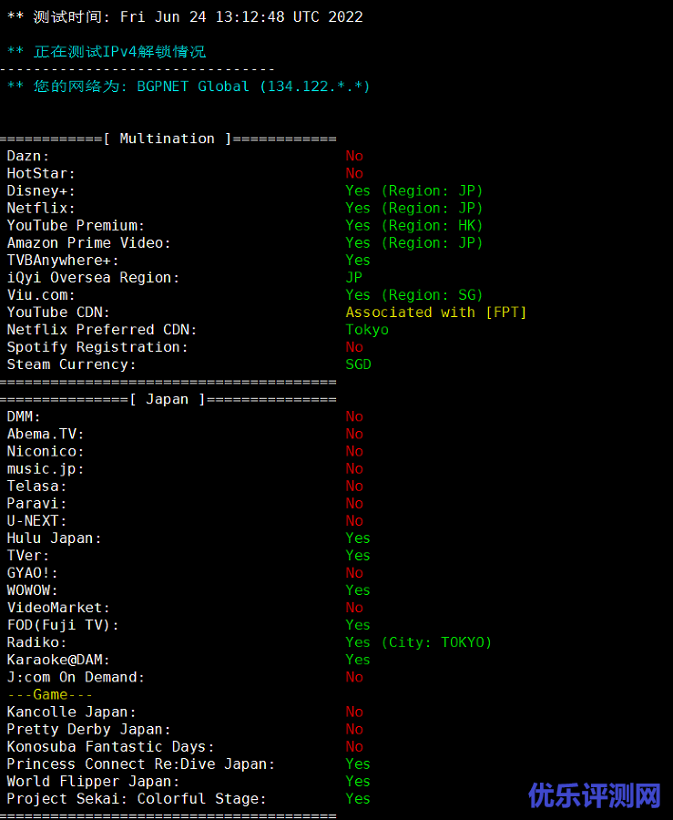
Task: Click the Multination section header
Action: point(168,138)
